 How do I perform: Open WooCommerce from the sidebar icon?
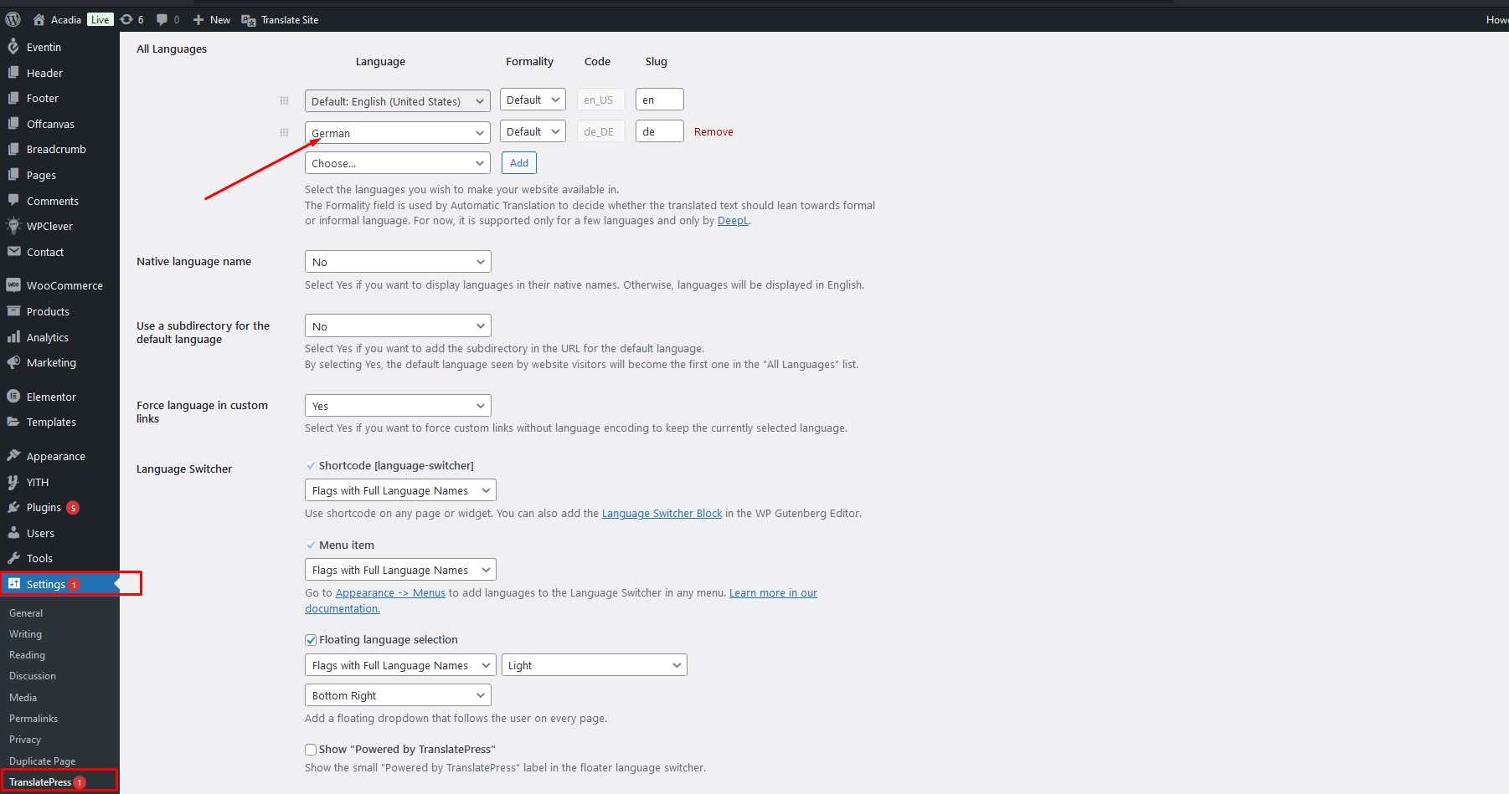coord(13,285)
